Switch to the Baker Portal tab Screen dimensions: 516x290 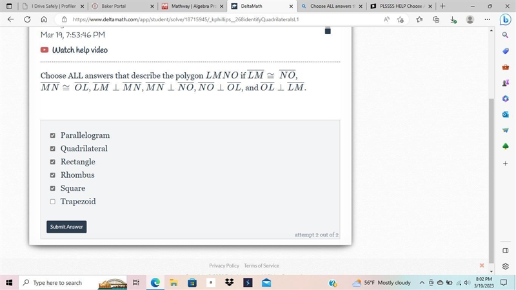click(123, 6)
